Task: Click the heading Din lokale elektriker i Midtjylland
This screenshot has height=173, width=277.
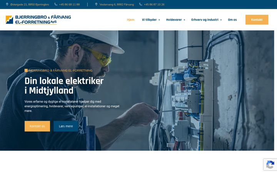Action: click(64, 86)
